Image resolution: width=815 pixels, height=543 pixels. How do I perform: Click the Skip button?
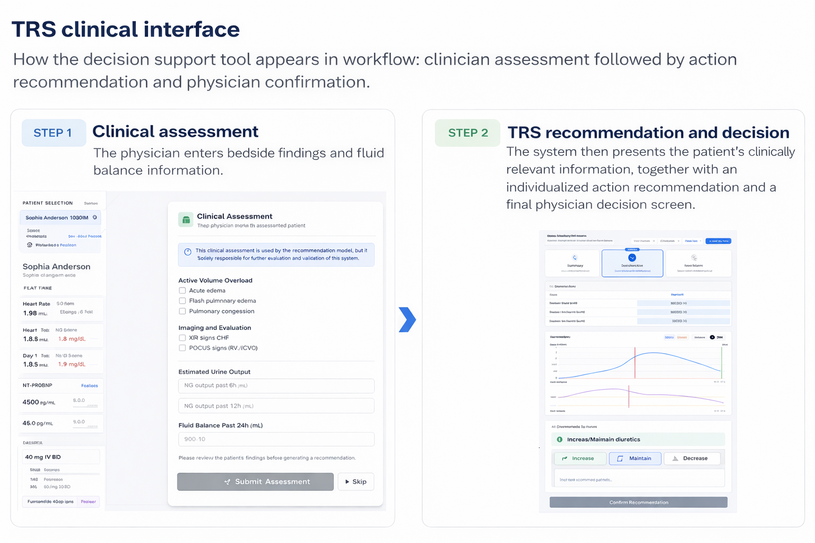point(356,481)
